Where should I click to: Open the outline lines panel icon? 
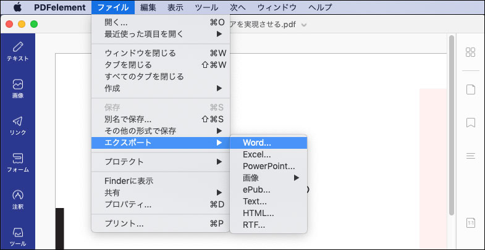coord(470,156)
